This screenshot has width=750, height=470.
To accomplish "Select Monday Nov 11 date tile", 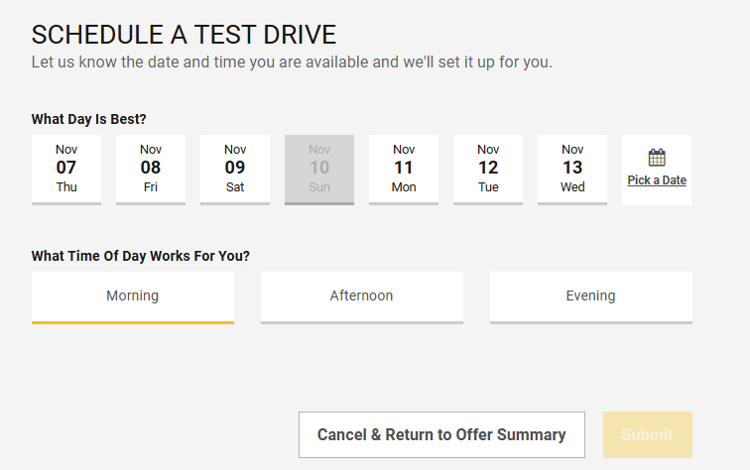I will 404,169.
